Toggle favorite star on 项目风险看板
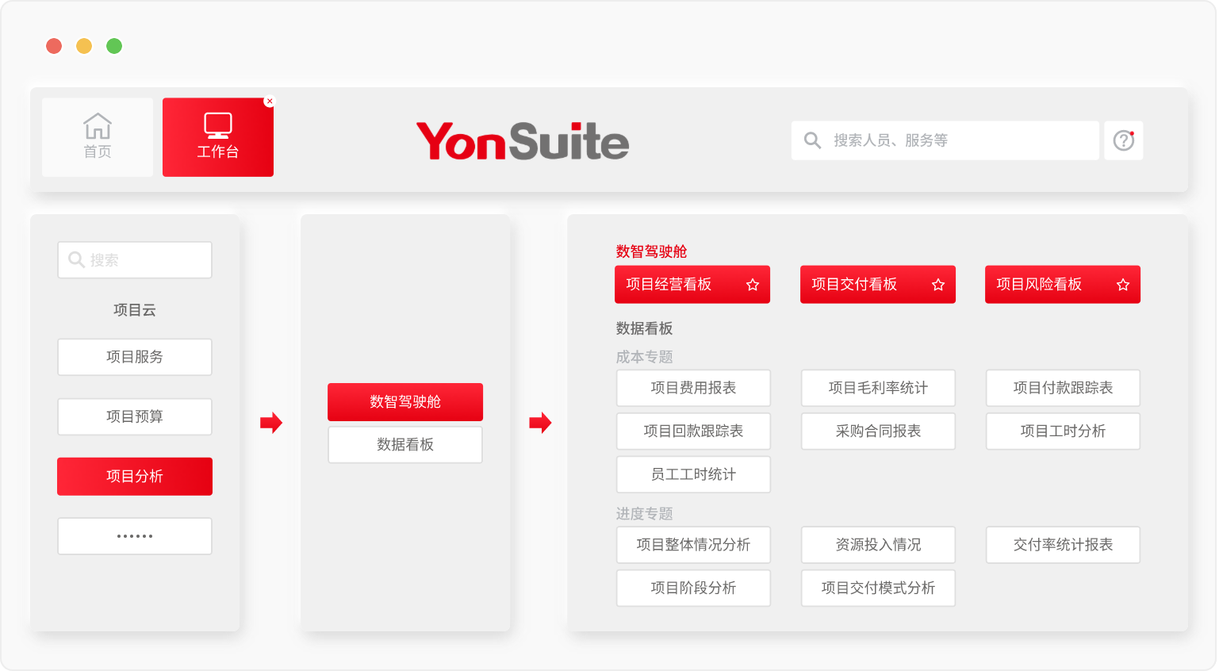Image resolution: width=1223 pixels, height=671 pixels. [x=1123, y=285]
